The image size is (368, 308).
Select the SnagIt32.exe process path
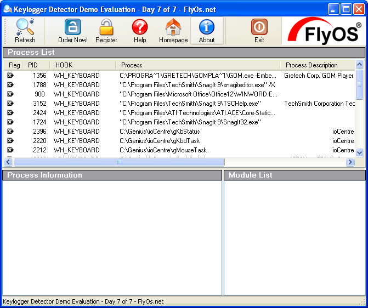click(190, 122)
